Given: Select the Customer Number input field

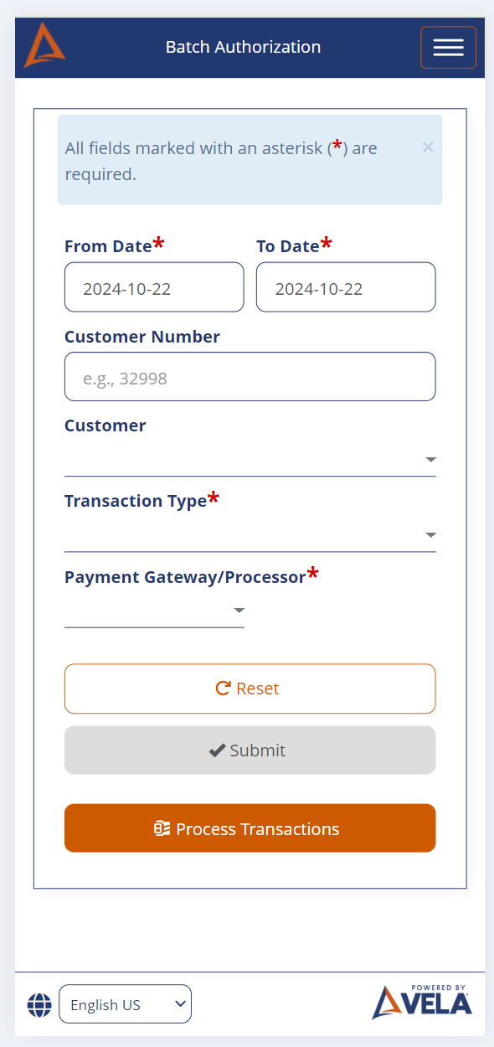Looking at the screenshot, I should tap(250, 376).
